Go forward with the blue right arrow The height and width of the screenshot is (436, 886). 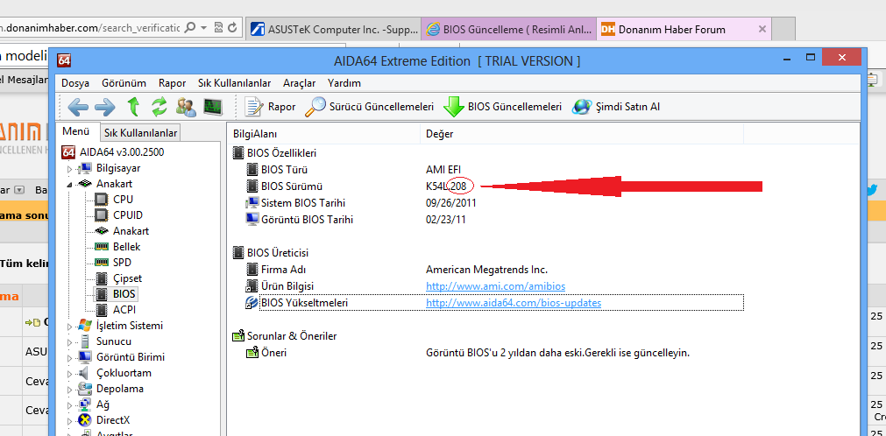104,106
